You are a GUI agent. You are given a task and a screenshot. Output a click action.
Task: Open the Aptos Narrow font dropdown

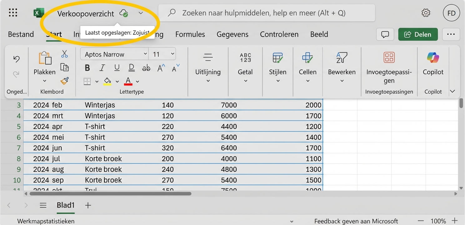[145, 54]
